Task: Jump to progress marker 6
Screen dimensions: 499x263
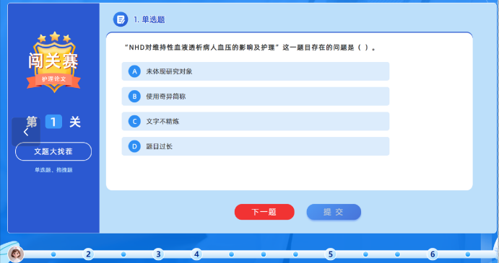Action: [432, 254]
